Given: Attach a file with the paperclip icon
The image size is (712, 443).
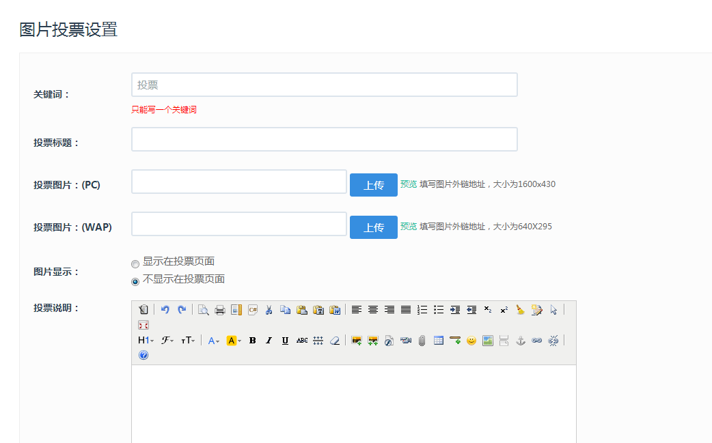Looking at the screenshot, I should (x=422, y=341).
